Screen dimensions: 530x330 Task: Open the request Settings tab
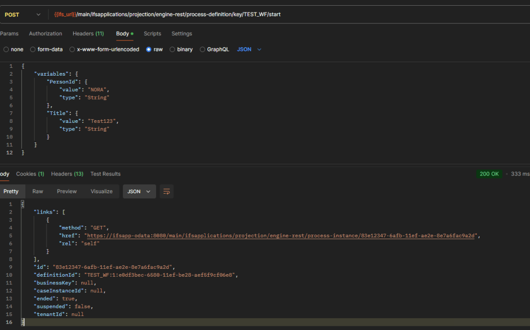tap(182, 34)
